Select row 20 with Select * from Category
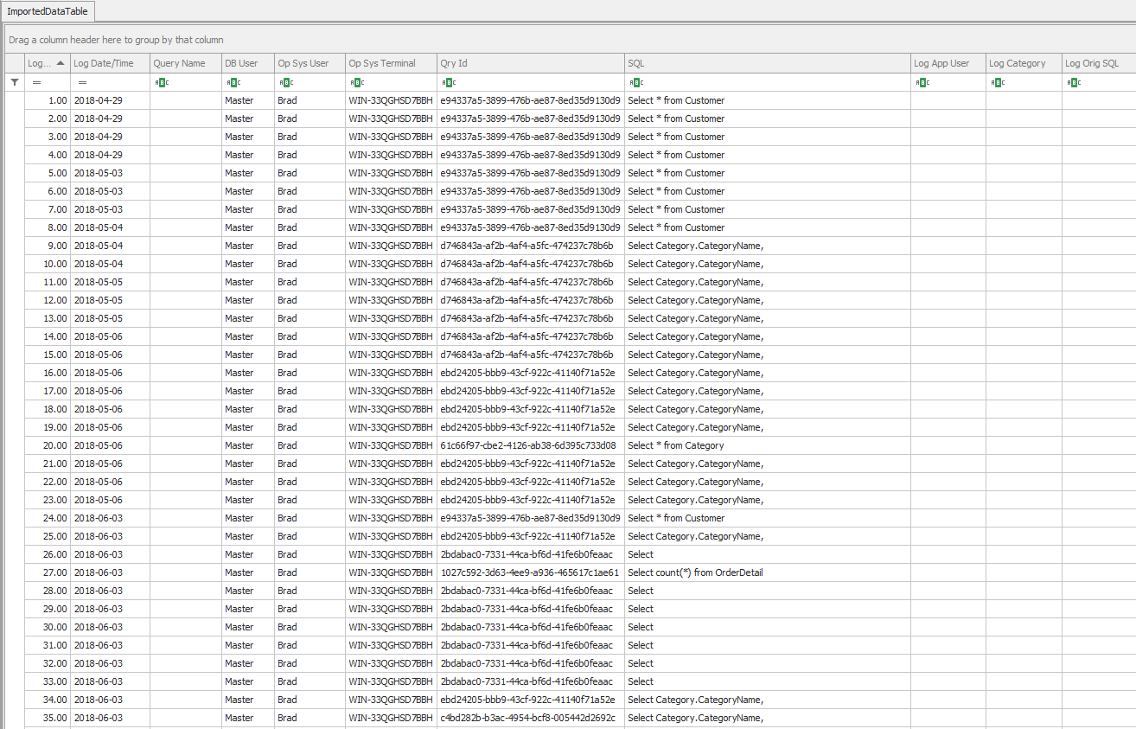The width and height of the screenshot is (1136, 729). [x=675, y=445]
